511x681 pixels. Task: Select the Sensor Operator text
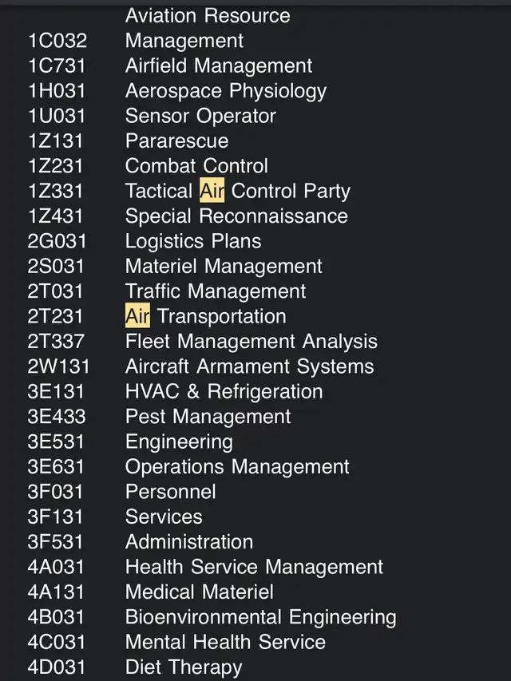point(200,116)
